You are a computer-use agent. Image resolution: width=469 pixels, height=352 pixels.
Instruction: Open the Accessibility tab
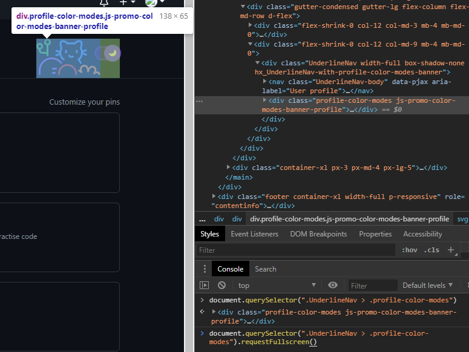422,234
